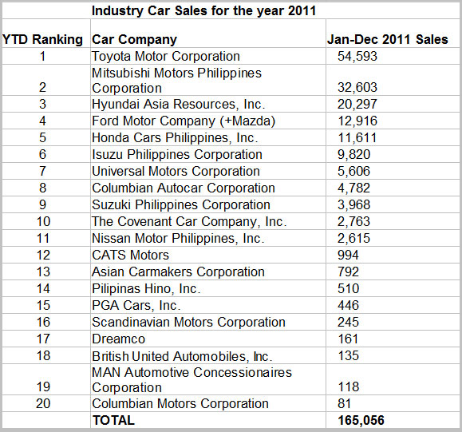This screenshot has height=432, width=462.
Task: Select the sales value 161
Action: pyautogui.click(x=348, y=339)
